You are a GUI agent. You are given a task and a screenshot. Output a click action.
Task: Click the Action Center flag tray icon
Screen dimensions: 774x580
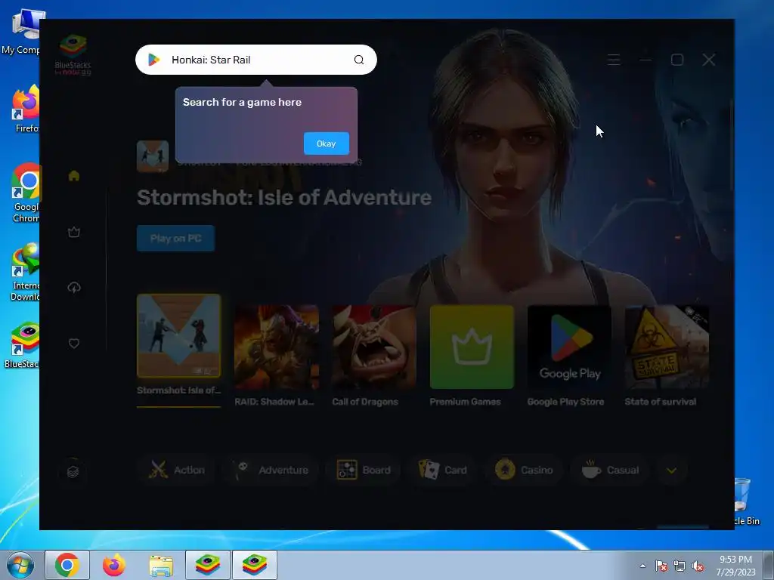(661, 566)
